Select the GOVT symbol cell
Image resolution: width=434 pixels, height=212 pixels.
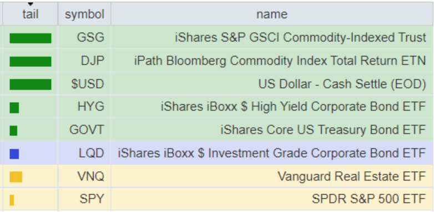tap(84, 129)
